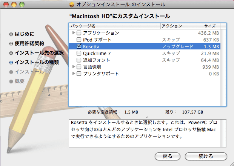This screenshot has height=166, width=234.
Task: Enable the iPod サポート checkbox
Action: click(x=79, y=40)
